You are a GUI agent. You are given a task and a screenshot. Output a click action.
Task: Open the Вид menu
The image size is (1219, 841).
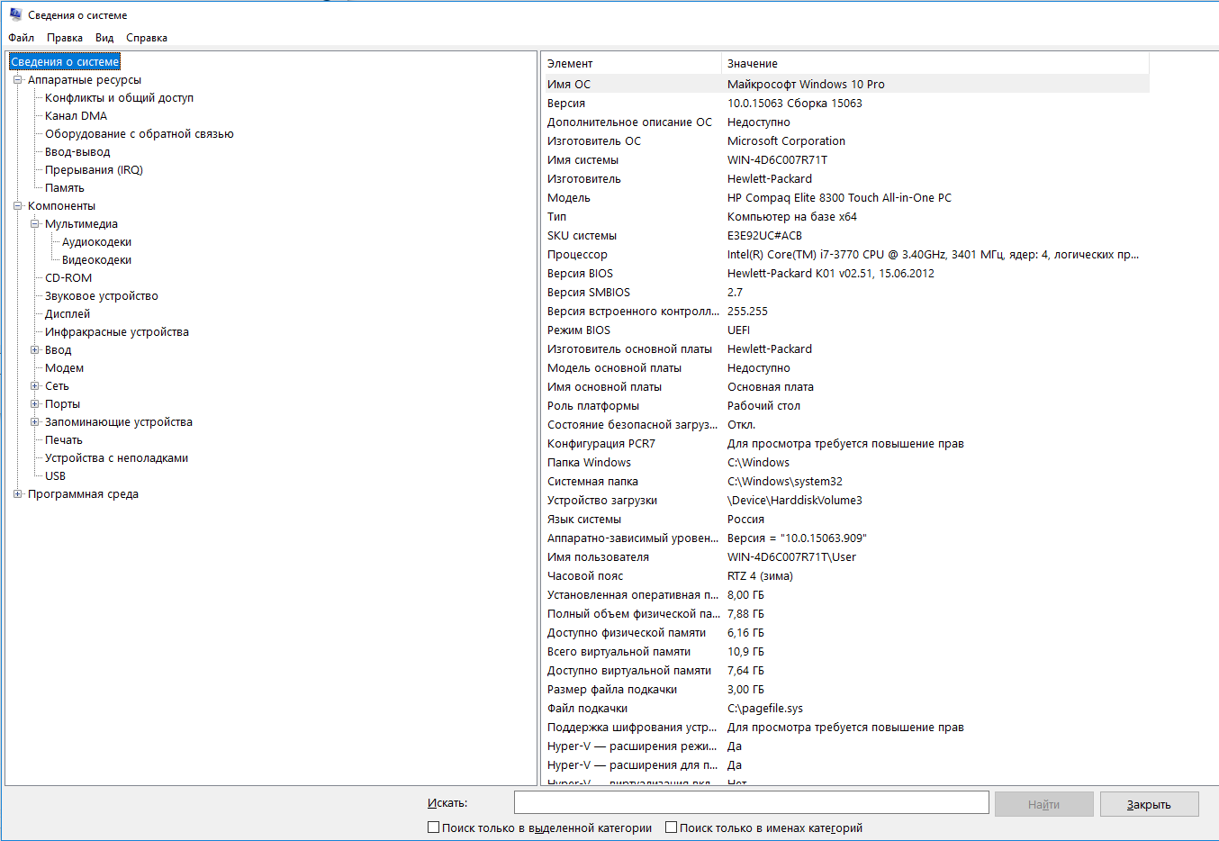tap(104, 38)
